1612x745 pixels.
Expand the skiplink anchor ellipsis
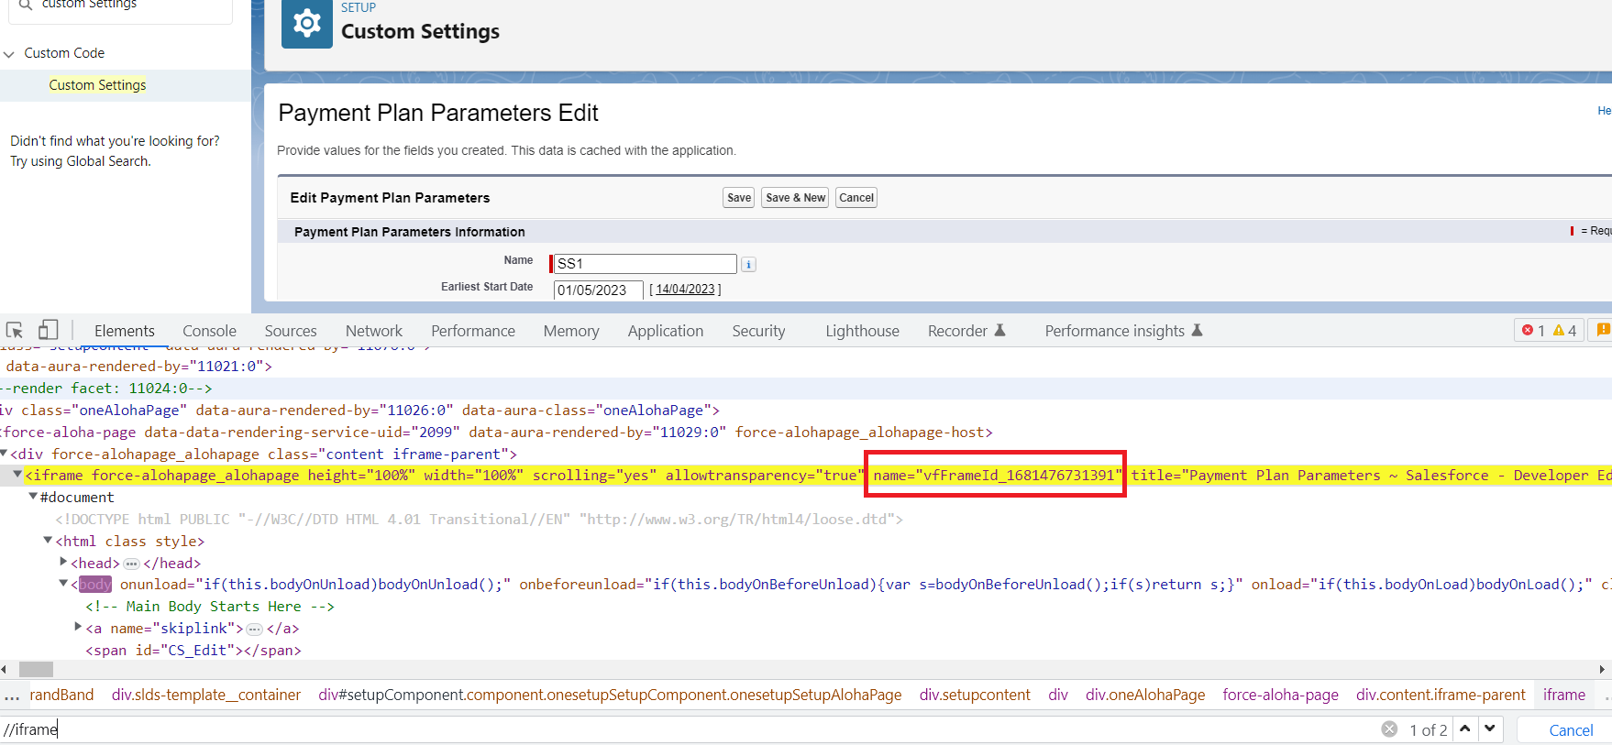point(255,629)
